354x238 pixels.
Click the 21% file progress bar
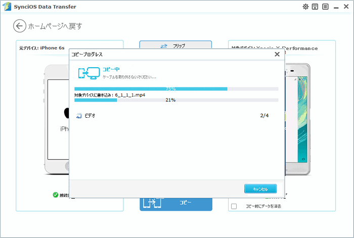[x=176, y=100]
